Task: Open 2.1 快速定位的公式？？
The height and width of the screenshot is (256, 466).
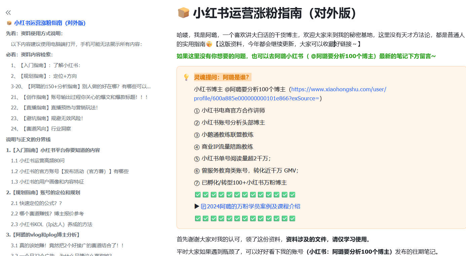Action: pos(36,203)
